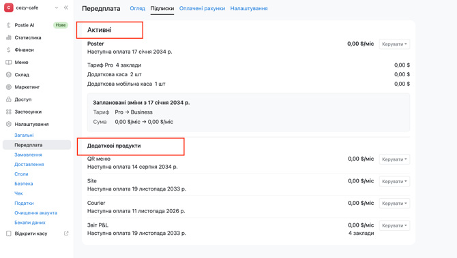Expand the cozy-cafe account dropdown chevron
Screen dimensions: 457x258
tap(57, 8)
